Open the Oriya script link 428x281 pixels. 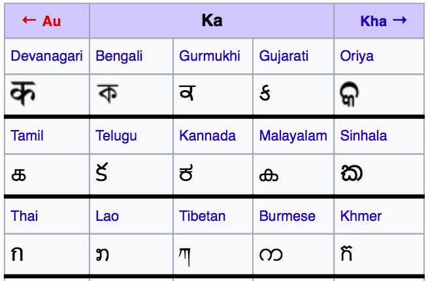click(x=357, y=56)
